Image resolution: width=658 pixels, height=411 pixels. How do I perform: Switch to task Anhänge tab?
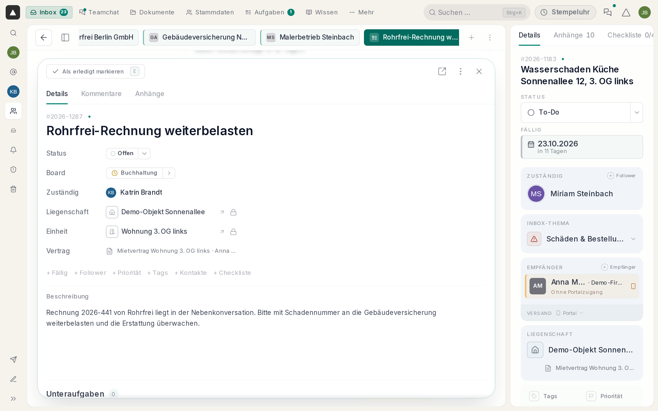coord(150,94)
